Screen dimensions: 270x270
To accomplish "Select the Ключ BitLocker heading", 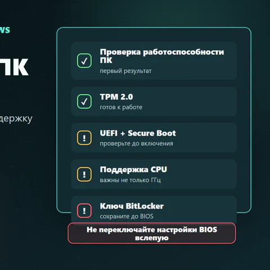I will [132, 206].
